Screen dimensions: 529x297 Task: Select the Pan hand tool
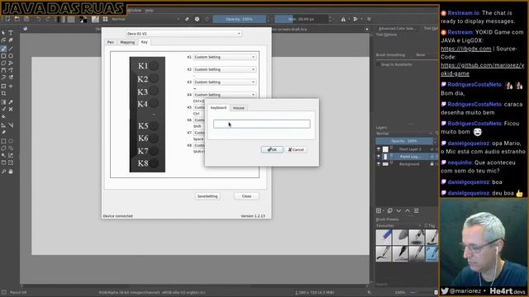click(x=11, y=172)
